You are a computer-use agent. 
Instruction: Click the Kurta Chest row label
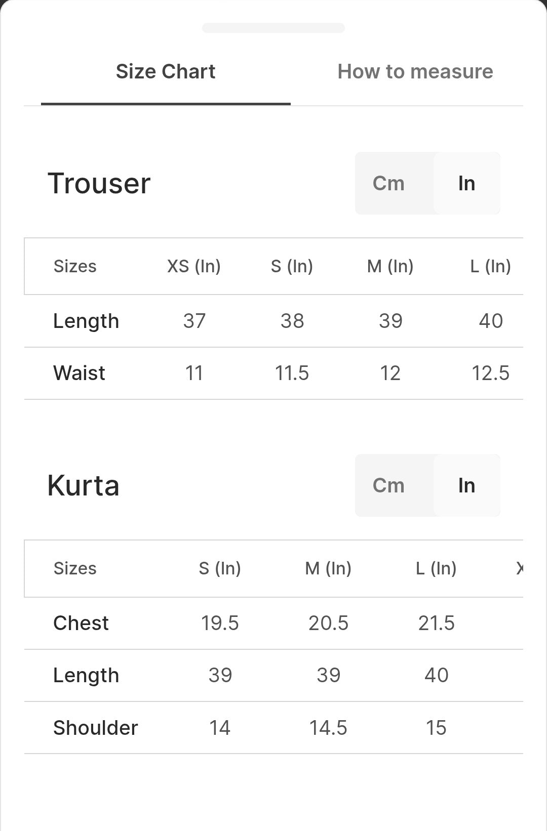coord(81,623)
